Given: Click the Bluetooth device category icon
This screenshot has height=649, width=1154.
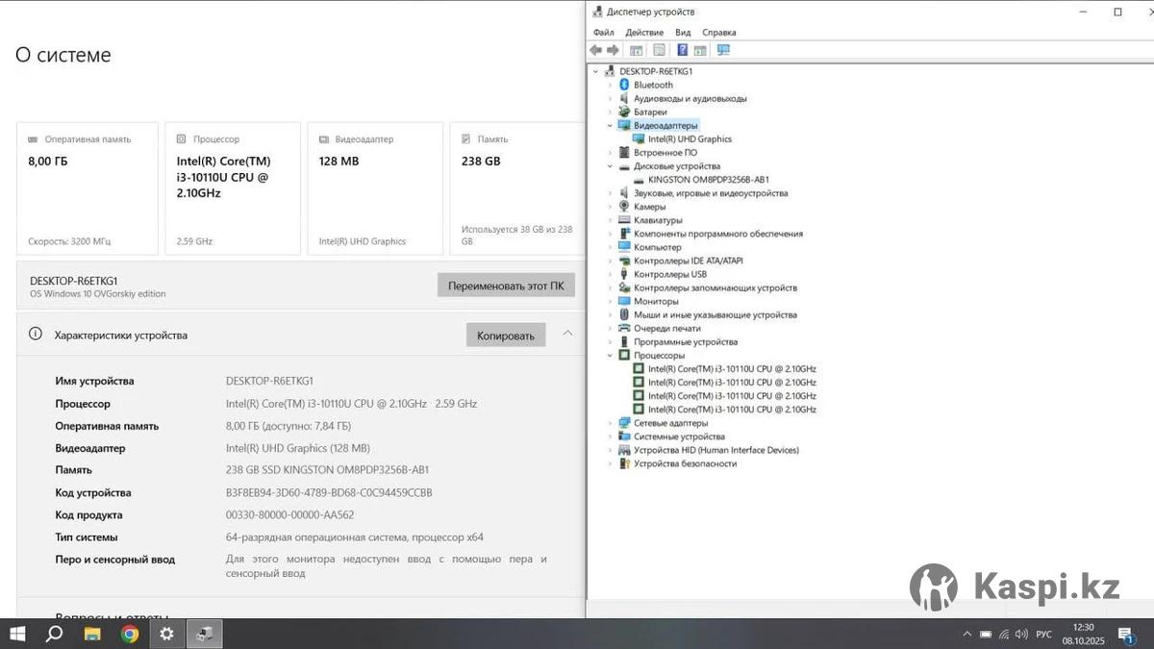Looking at the screenshot, I should click(624, 85).
